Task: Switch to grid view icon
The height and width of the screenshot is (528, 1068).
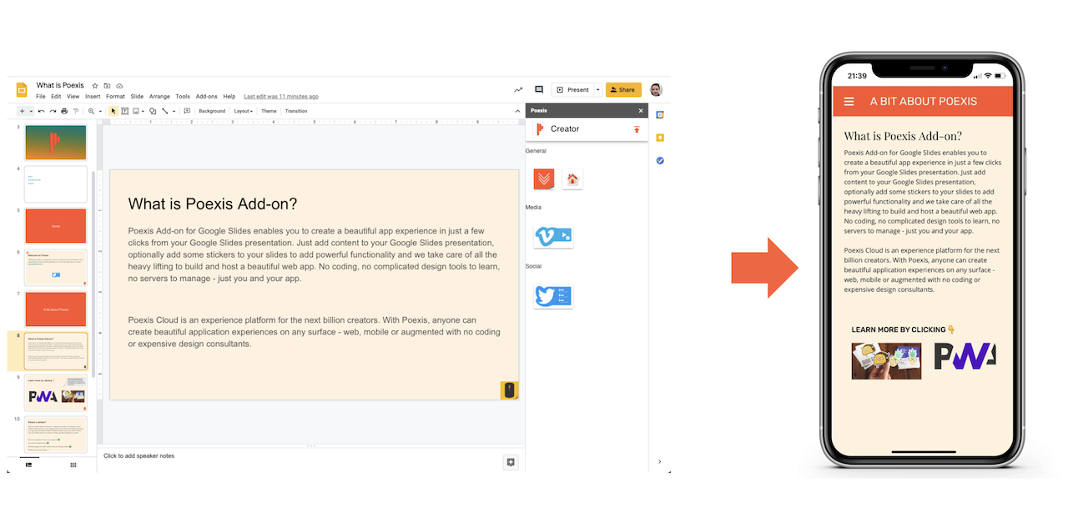Action: pyautogui.click(x=73, y=465)
